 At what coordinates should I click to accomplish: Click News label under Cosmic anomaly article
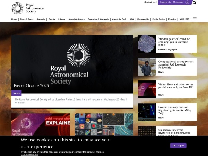[161, 118]
